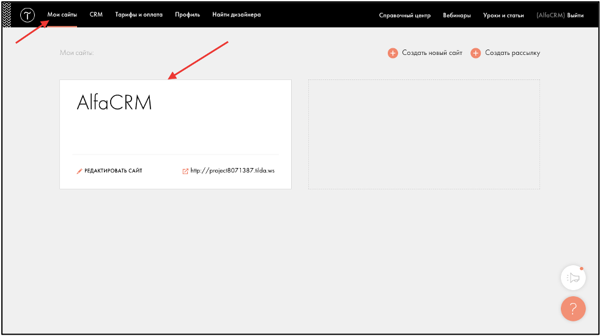Click the pencil edit icon

(80, 171)
